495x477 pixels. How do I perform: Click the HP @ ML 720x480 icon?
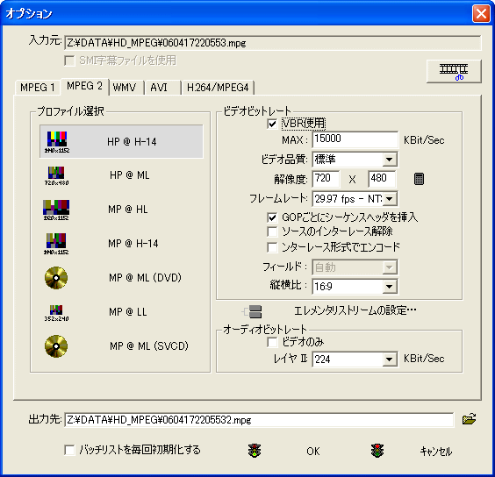[56, 175]
